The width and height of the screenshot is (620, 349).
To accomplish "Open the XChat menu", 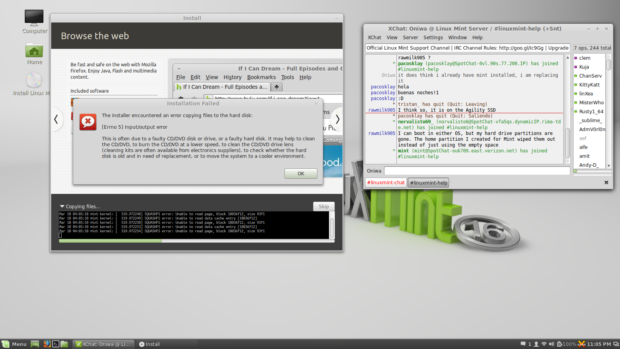I will (x=374, y=38).
